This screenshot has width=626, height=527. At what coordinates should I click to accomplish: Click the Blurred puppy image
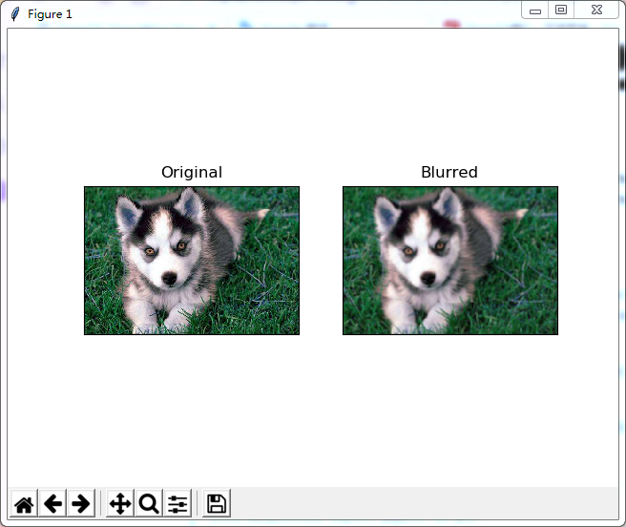(x=450, y=261)
